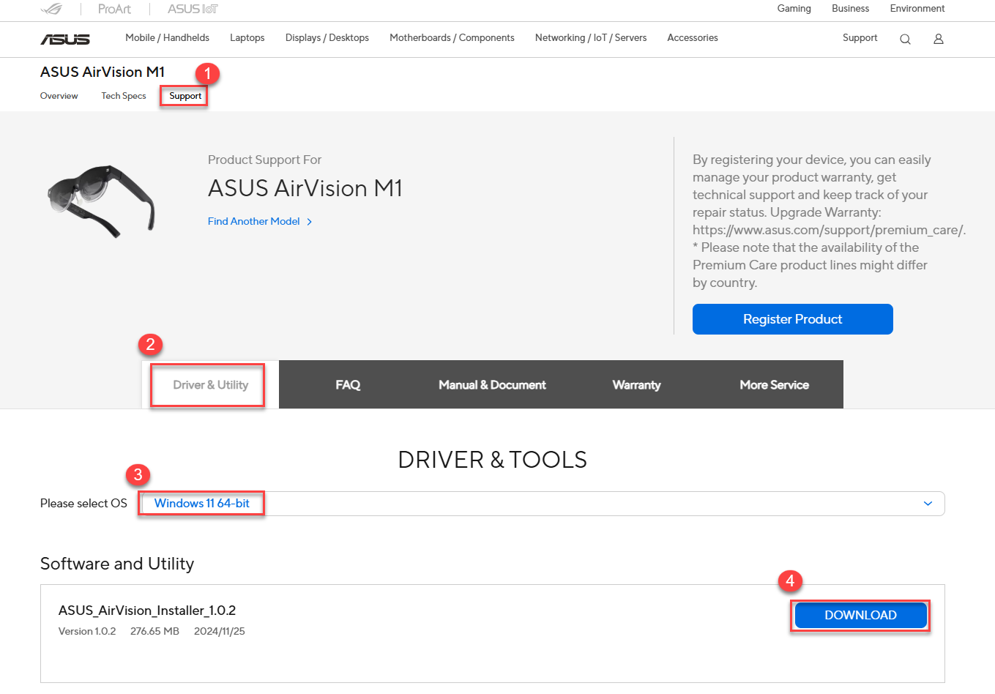Open Networking / IoT / Servers menu
The width and height of the screenshot is (995, 694).
(591, 38)
